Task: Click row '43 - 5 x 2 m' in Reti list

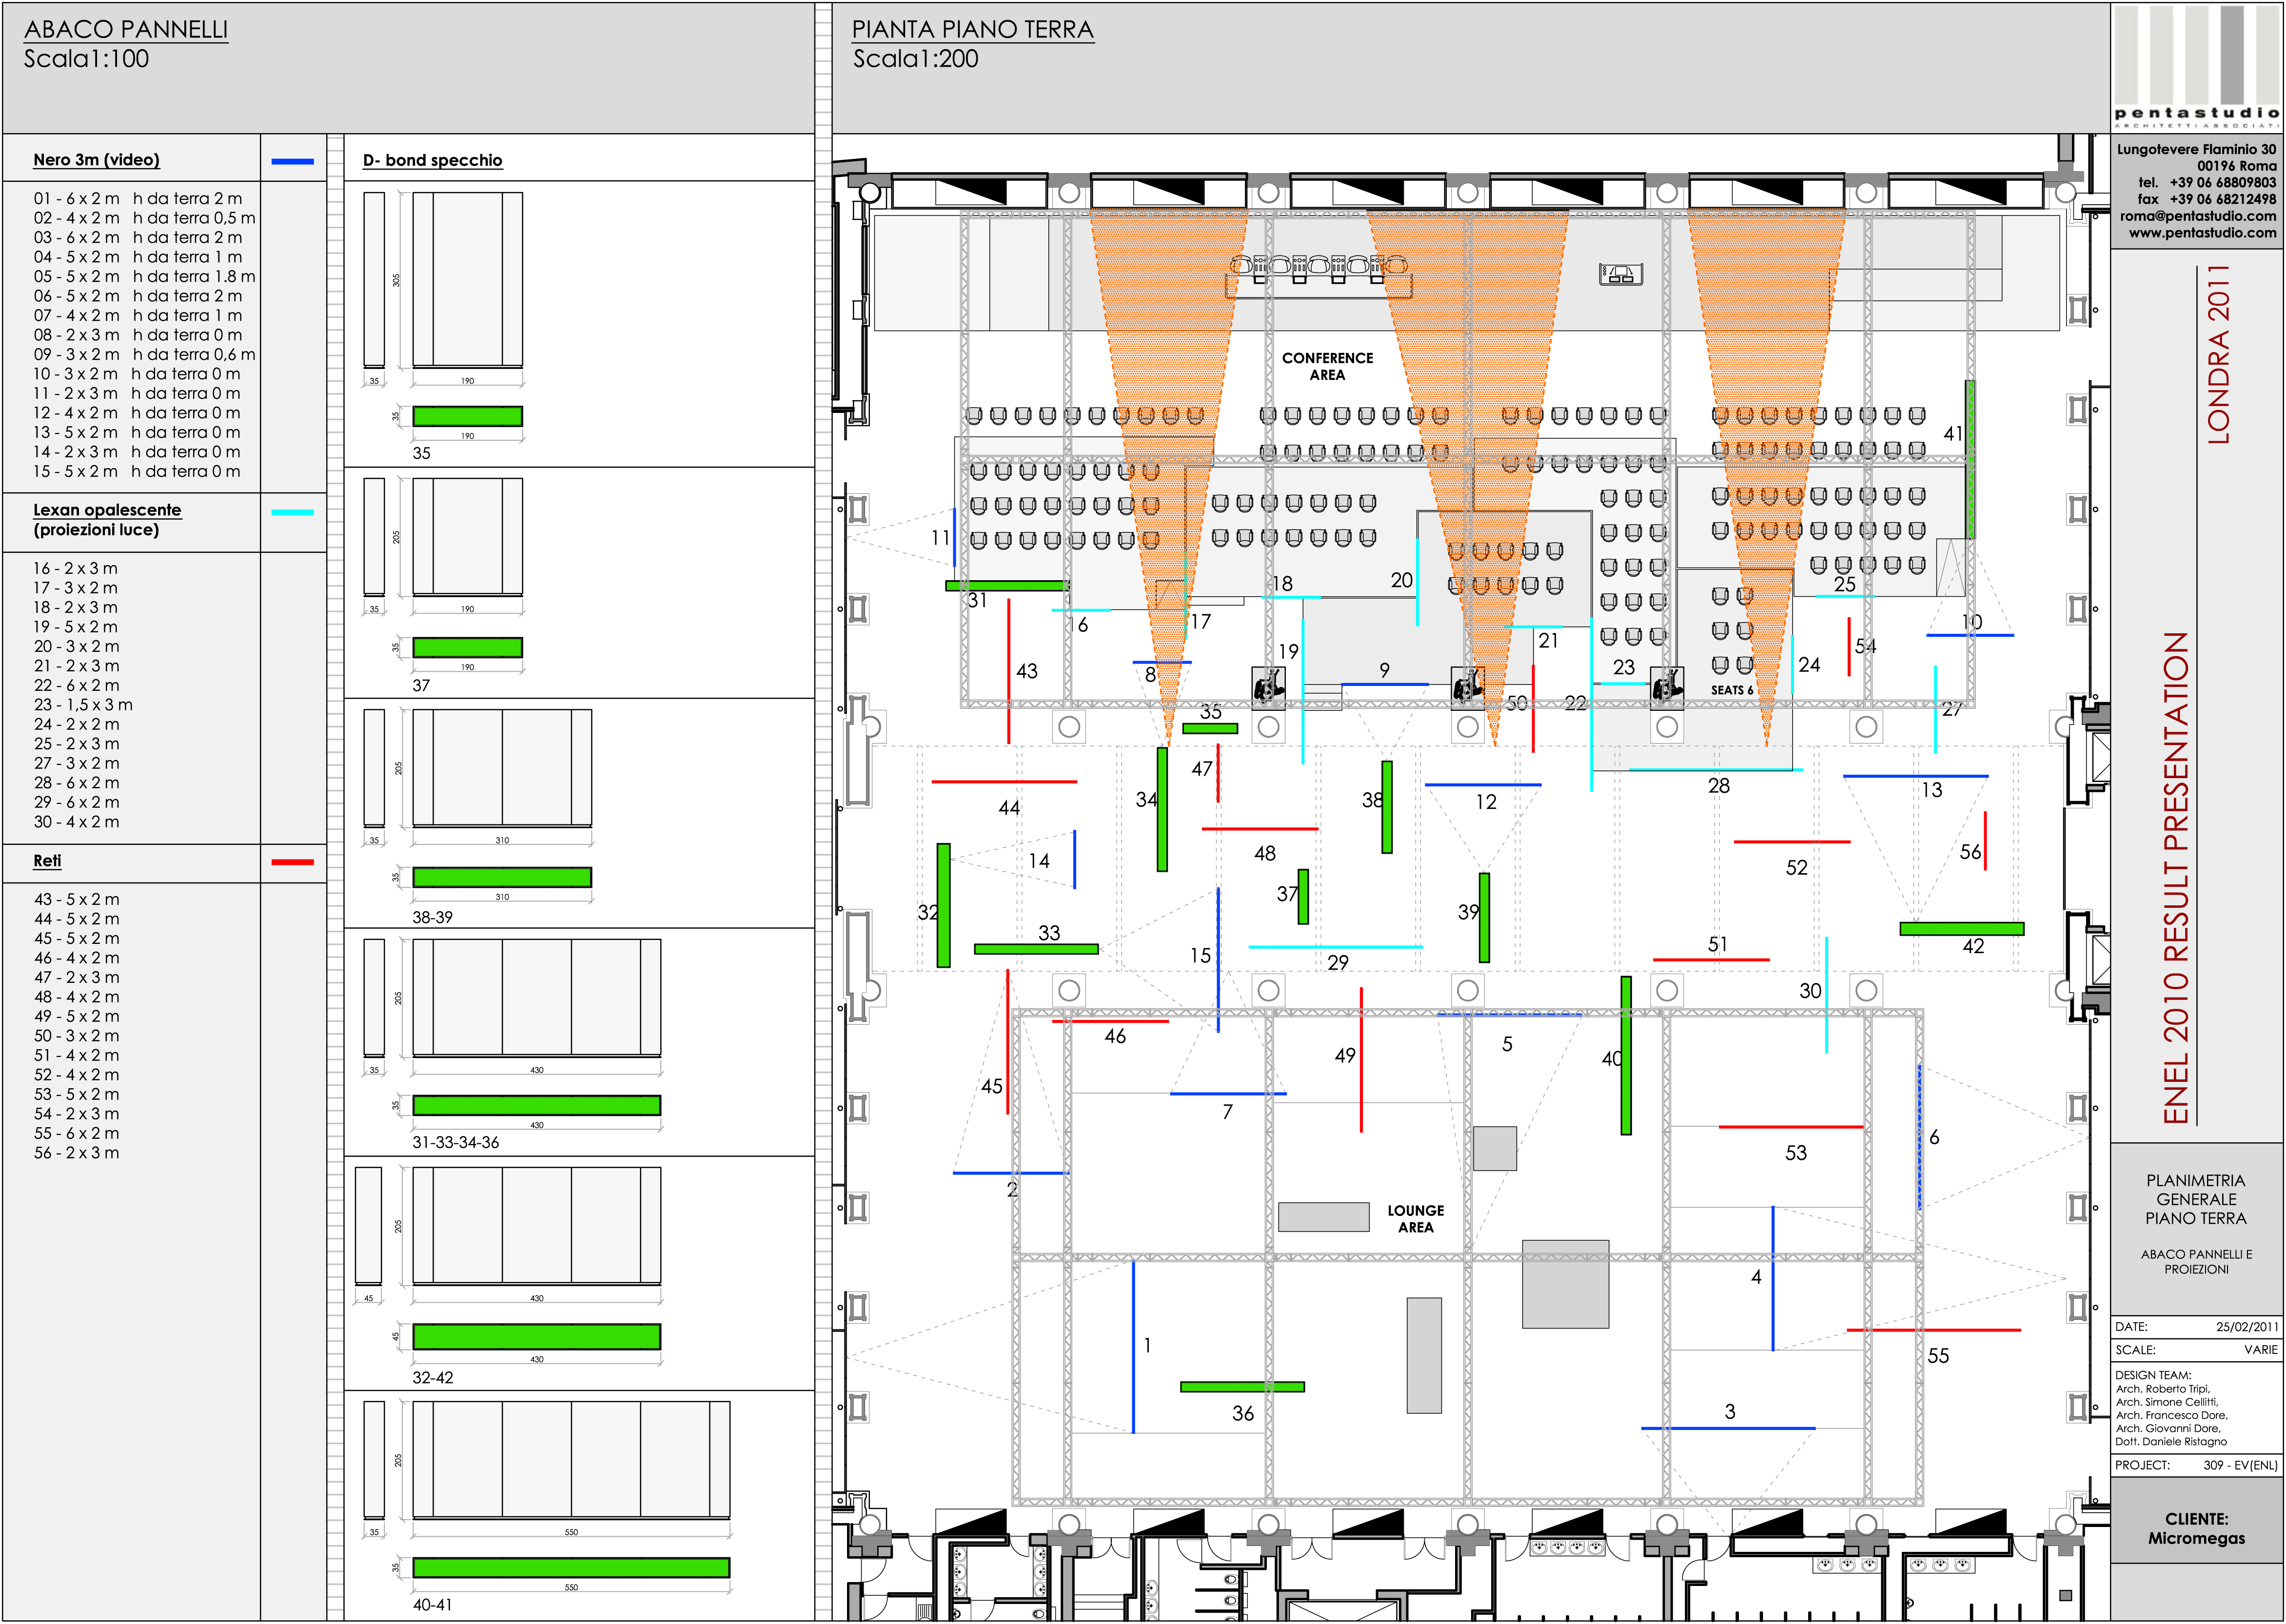Action: [76, 900]
